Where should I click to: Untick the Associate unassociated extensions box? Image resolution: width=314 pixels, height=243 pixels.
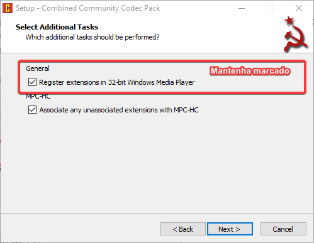point(32,110)
